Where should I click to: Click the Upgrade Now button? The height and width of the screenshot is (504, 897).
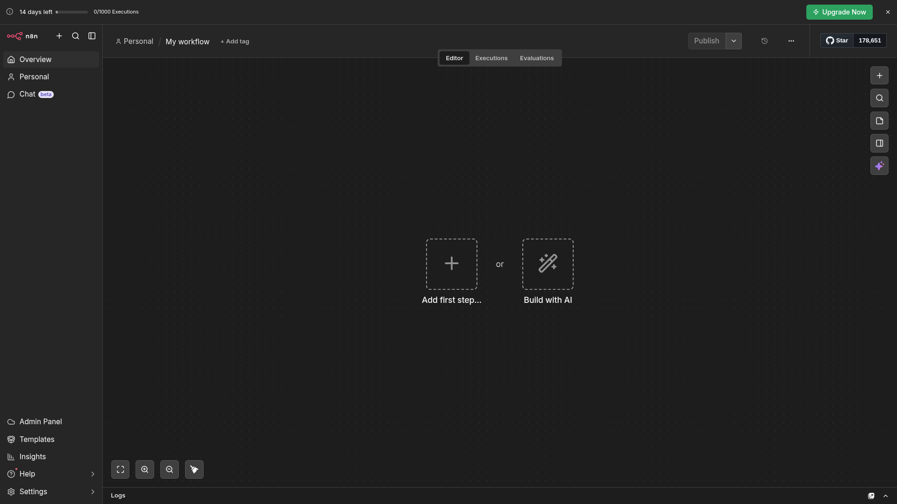tap(839, 12)
